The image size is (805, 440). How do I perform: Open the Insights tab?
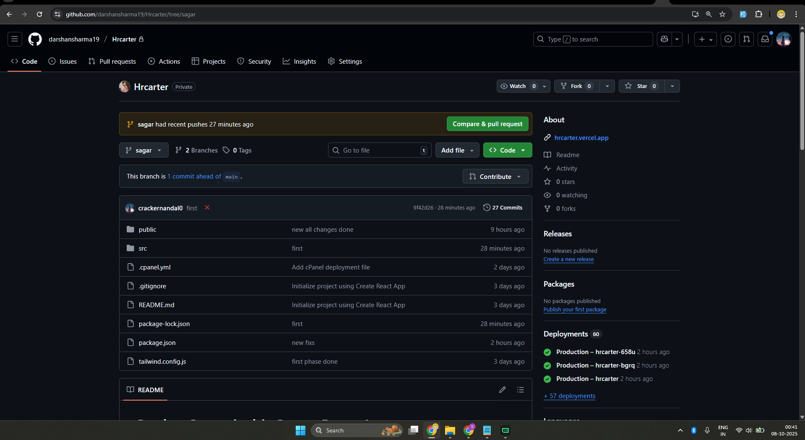(300, 62)
